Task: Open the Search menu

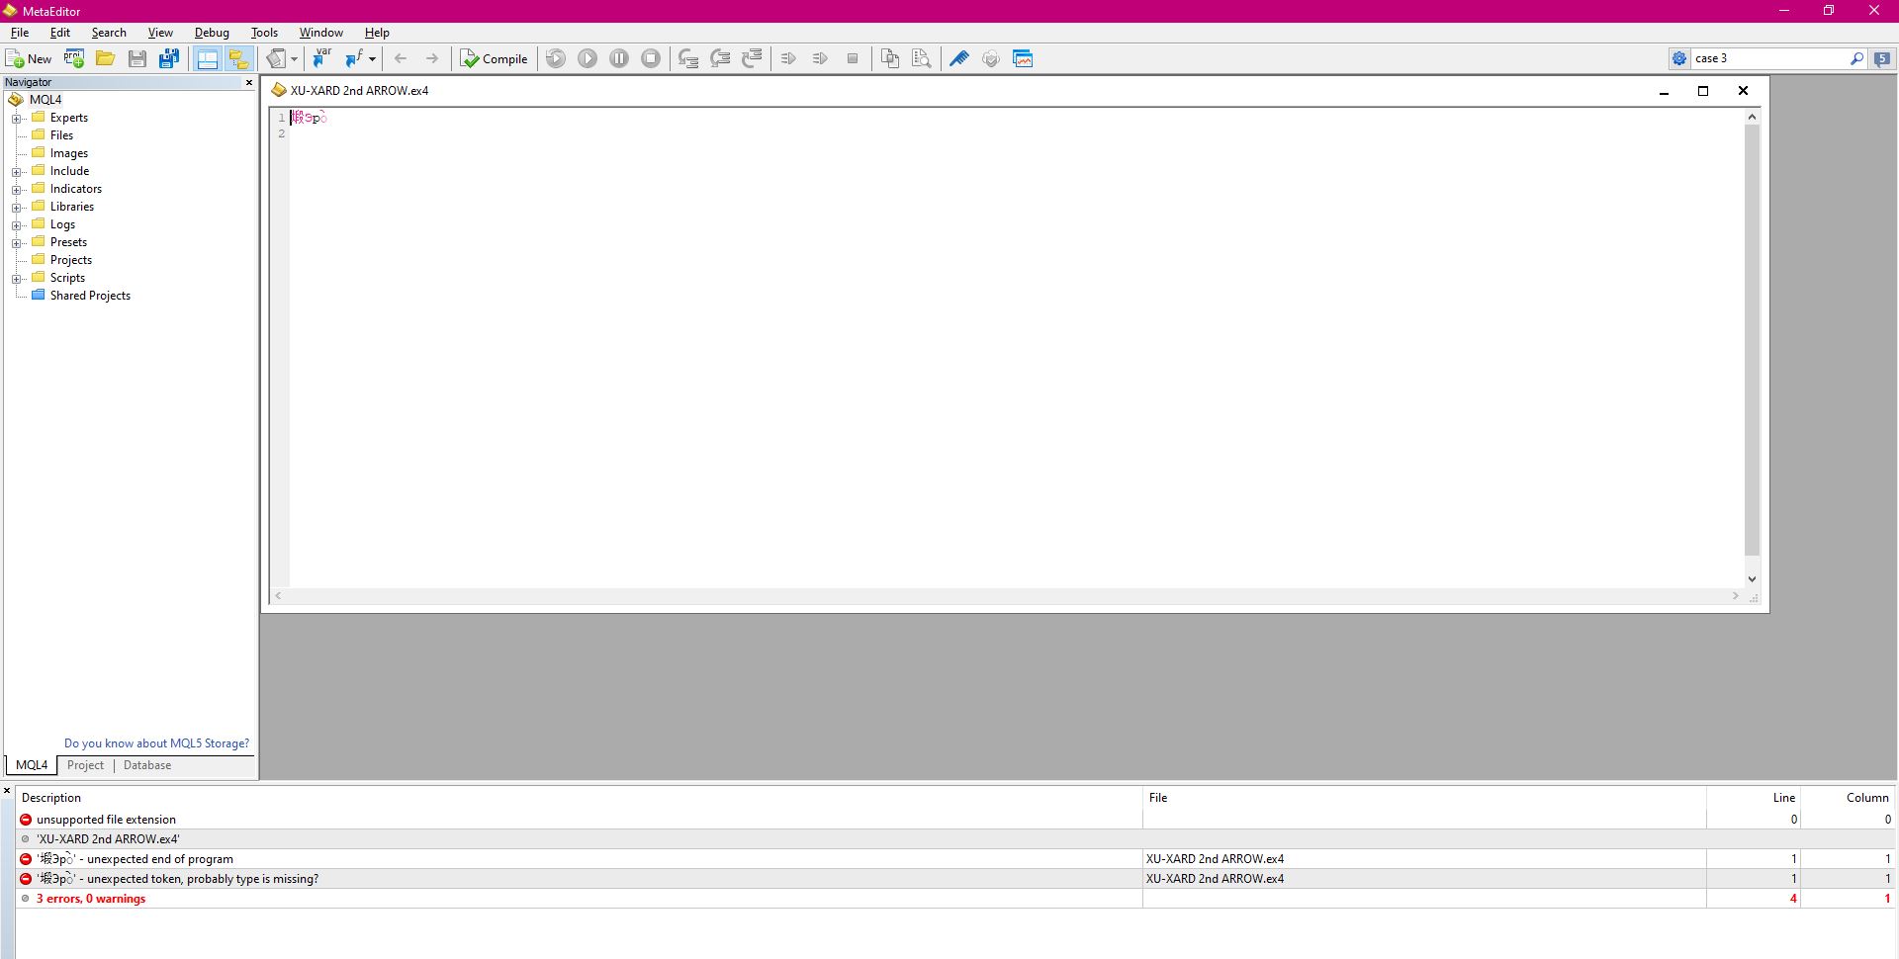Action: pos(109,33)
